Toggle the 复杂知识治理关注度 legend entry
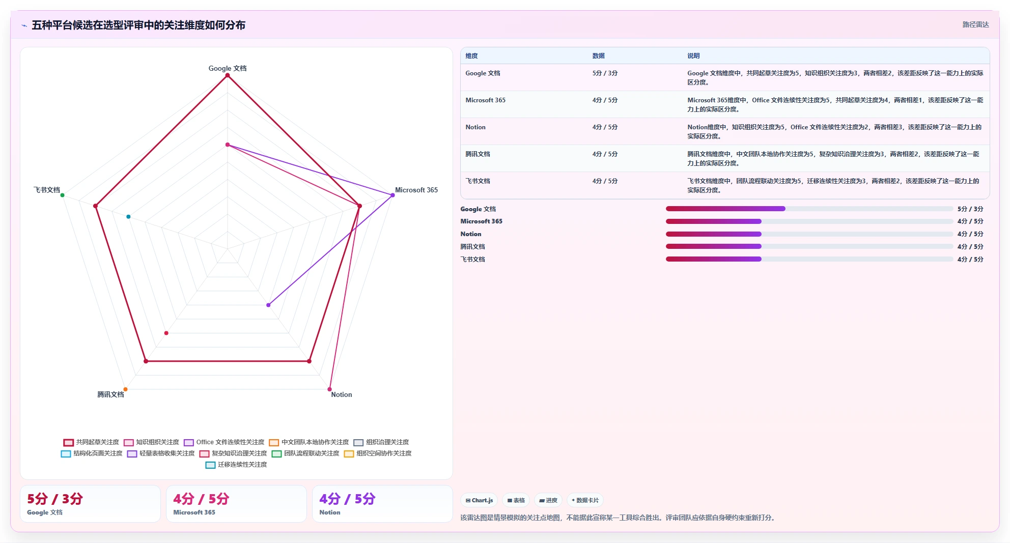 (233, 453)
